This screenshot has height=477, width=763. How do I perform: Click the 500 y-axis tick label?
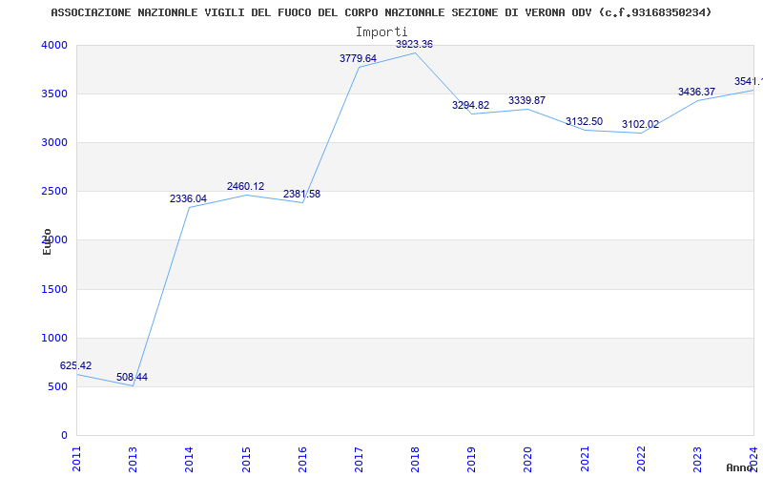pyautogui.click(x=58, y=387)
